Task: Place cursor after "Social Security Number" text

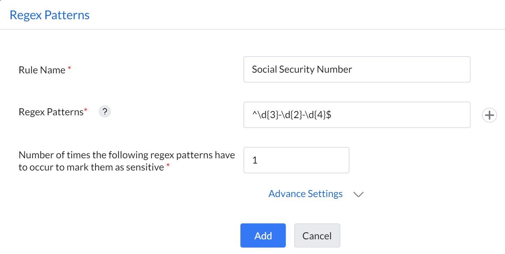Action: coord(353,70)
